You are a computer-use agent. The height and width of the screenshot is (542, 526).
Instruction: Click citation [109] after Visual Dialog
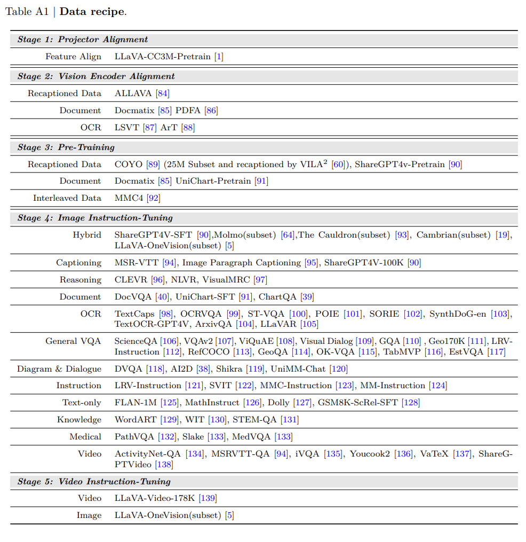pos(365,342)
